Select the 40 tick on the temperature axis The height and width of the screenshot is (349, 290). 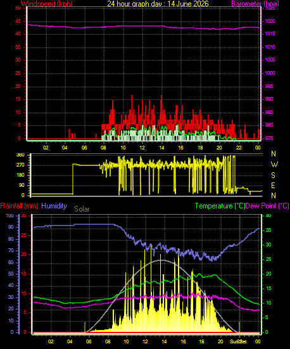click(269, 216)
